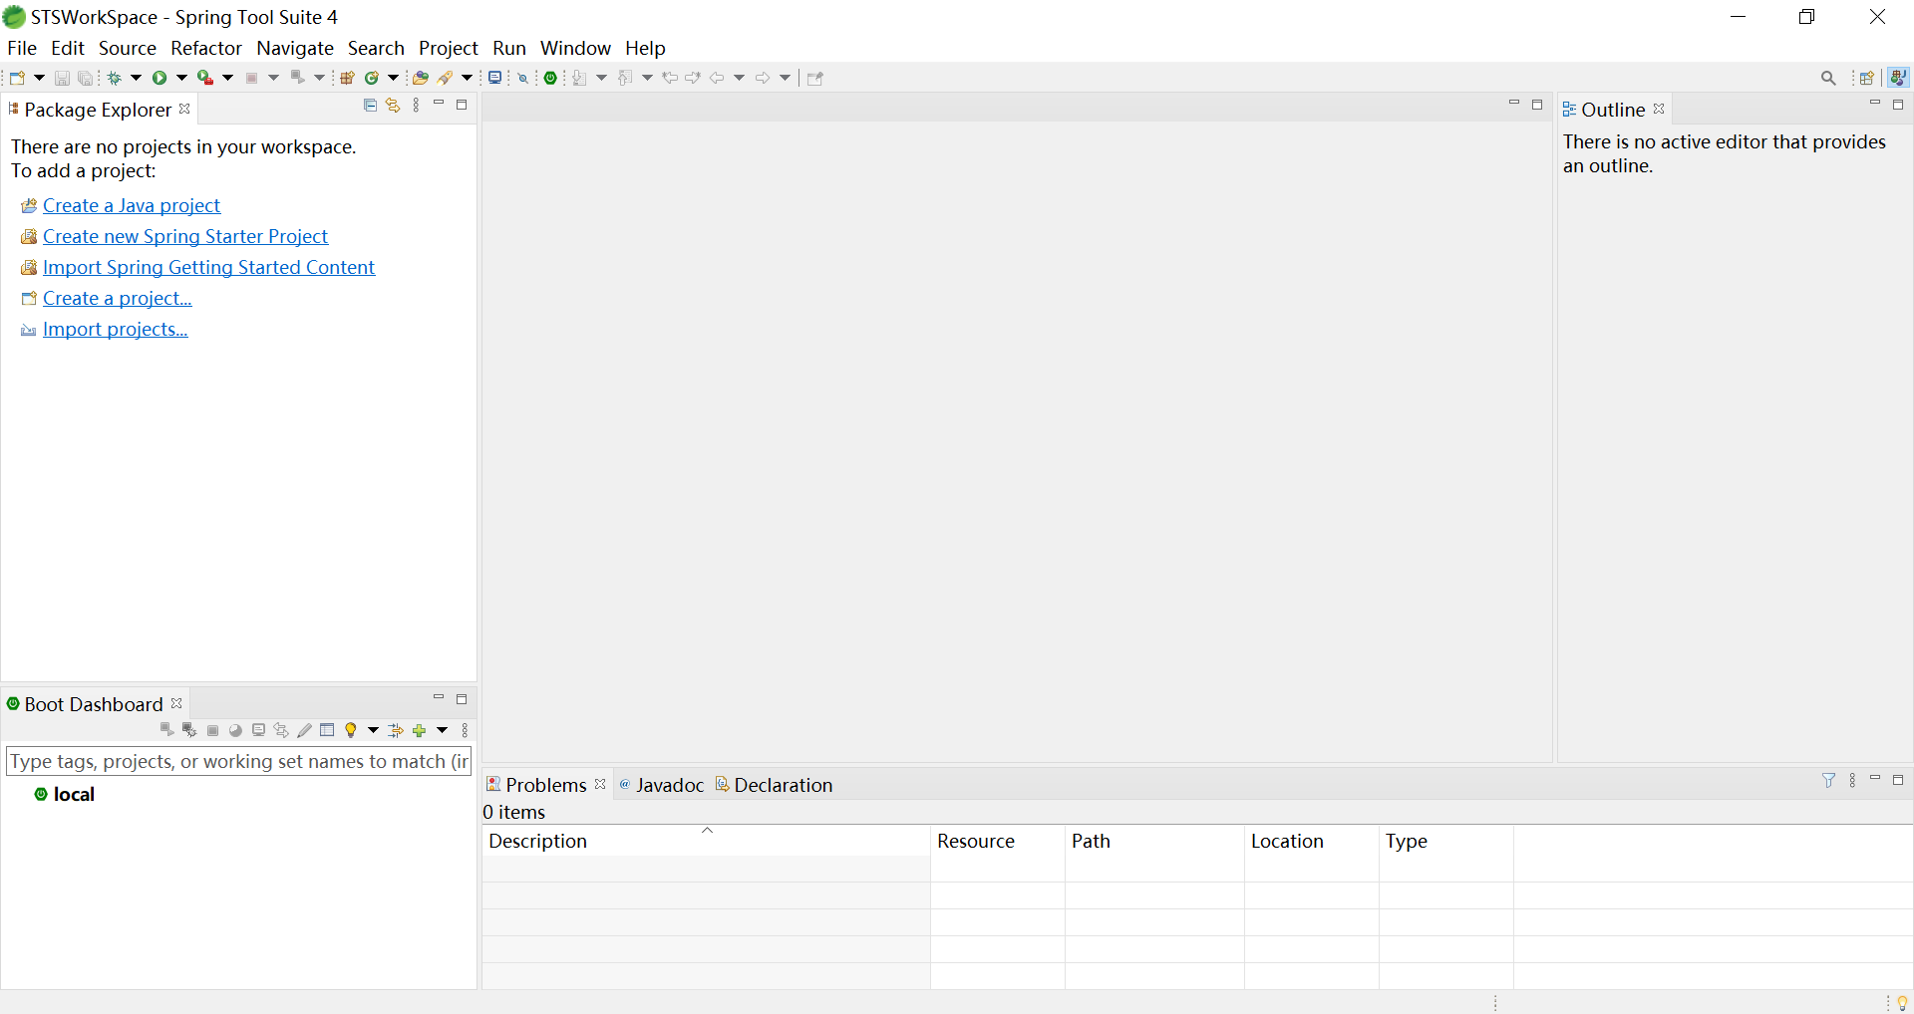The image size is (1914, 1014).
Task: Click the Create new Spring Starter Project link
Action: pos(185,236)
